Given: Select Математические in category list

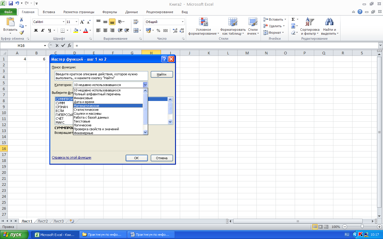Looking at the screenshot, I should pos(108,106).
